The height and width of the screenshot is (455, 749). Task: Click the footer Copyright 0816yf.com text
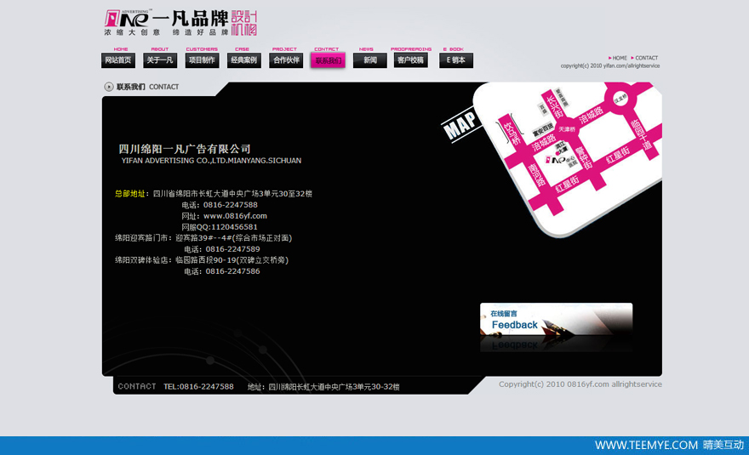click(580, 384)
